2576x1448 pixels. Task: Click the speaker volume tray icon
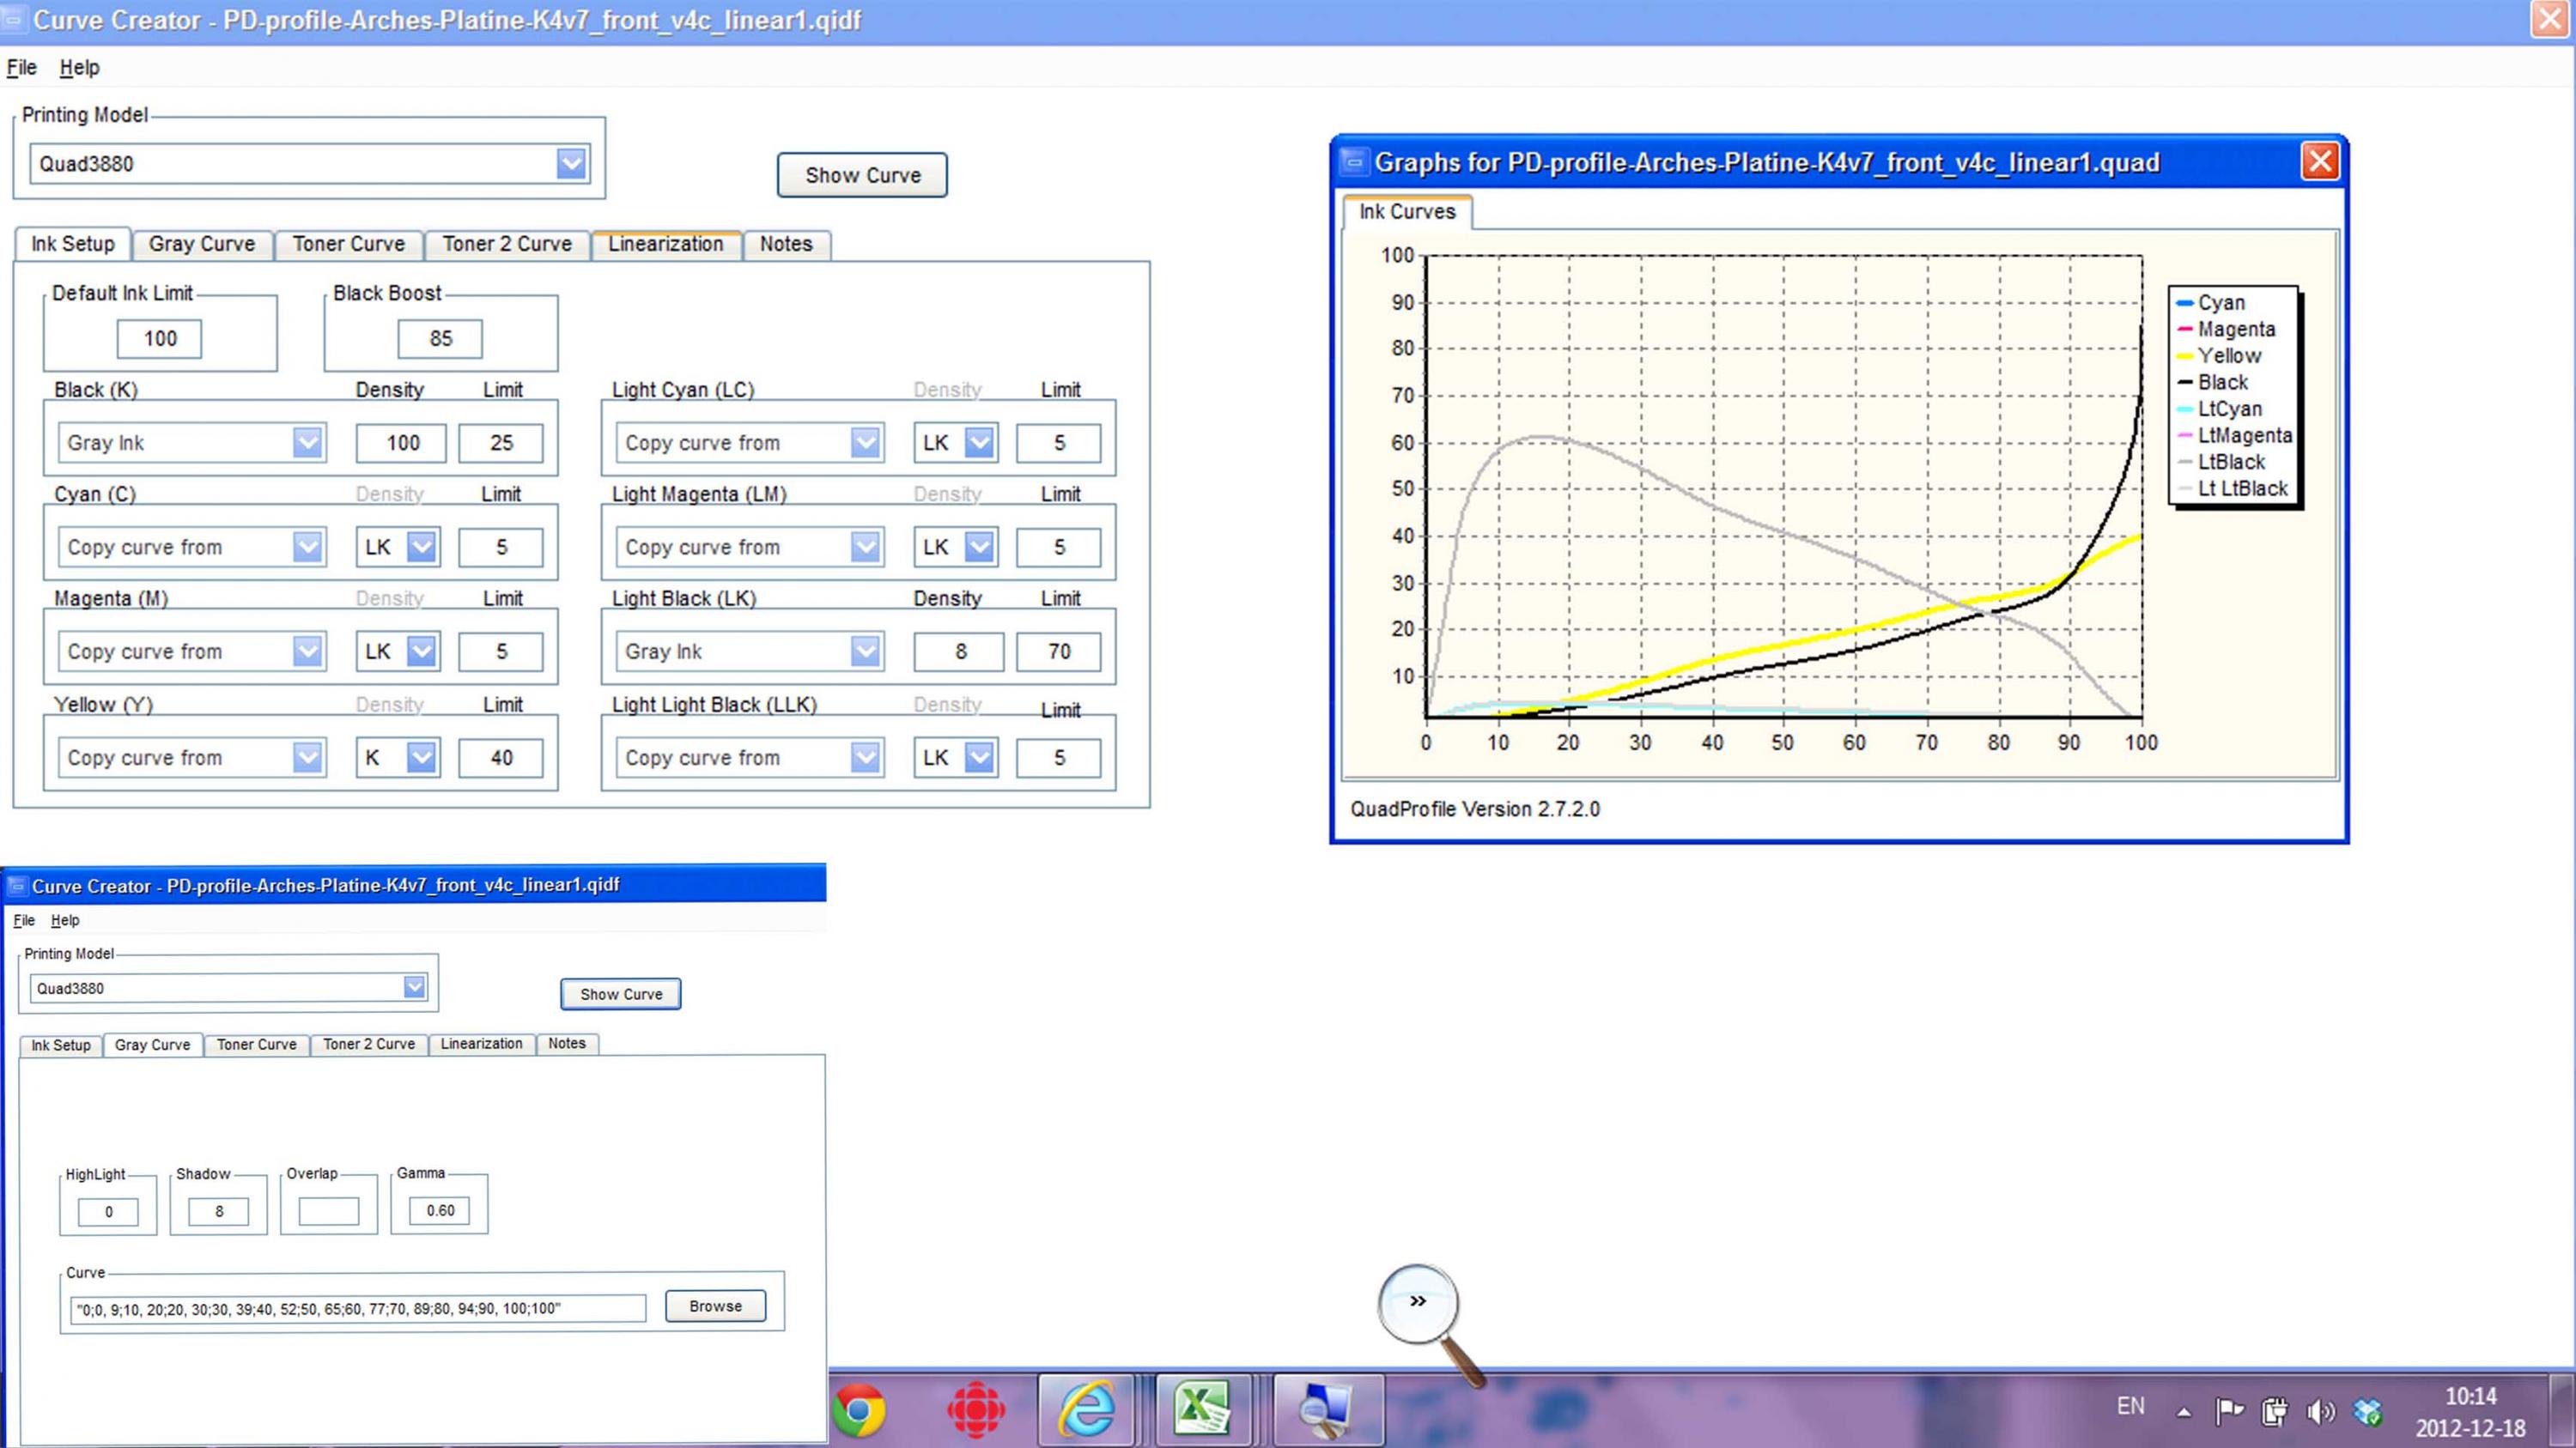coord(2320,1411)
